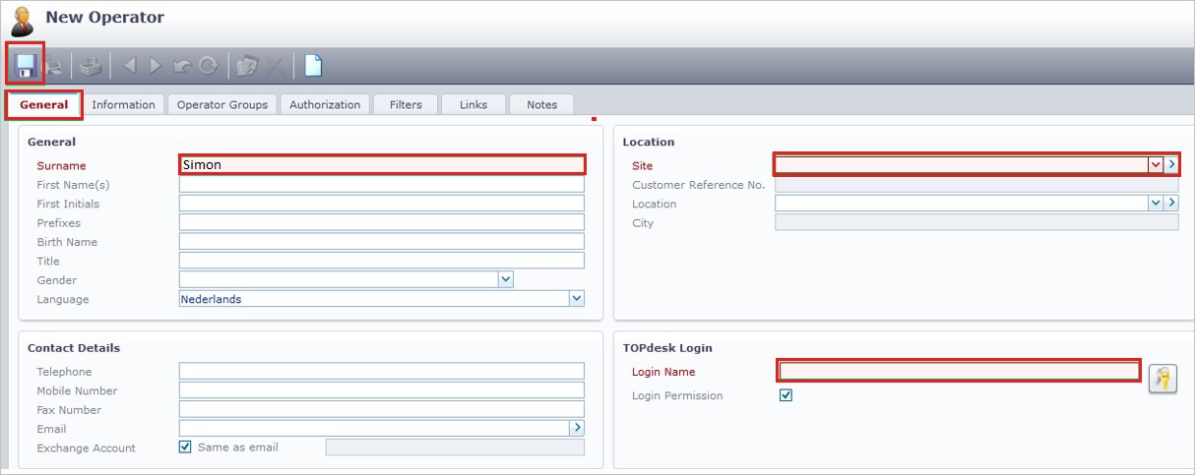Save the new operator card
Screen dimensions: 1195x475
26,66
